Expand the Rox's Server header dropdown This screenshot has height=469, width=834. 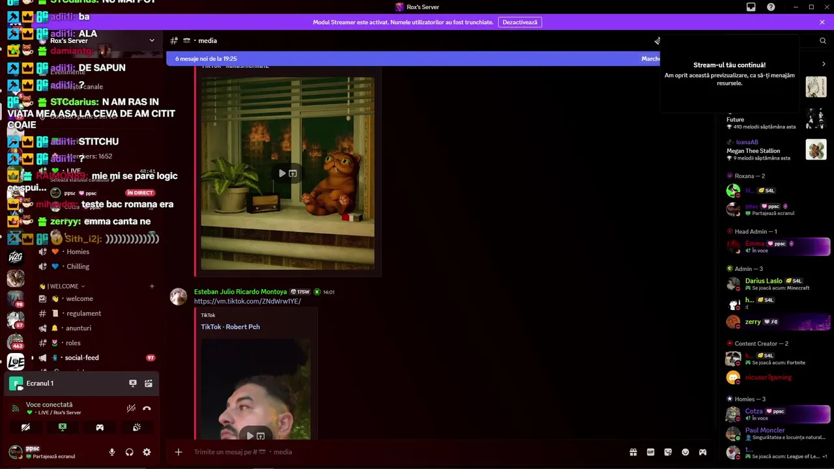152,40
